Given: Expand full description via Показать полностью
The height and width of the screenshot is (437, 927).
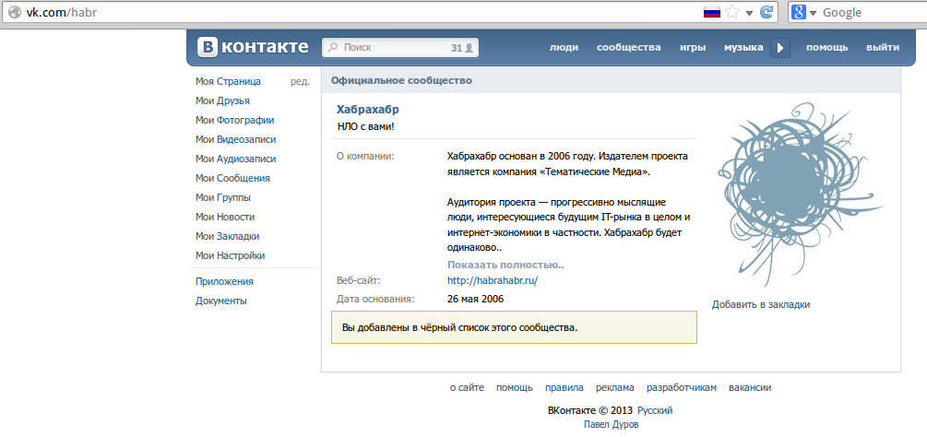Looking at the screenshot, I should tap(505, 265).
